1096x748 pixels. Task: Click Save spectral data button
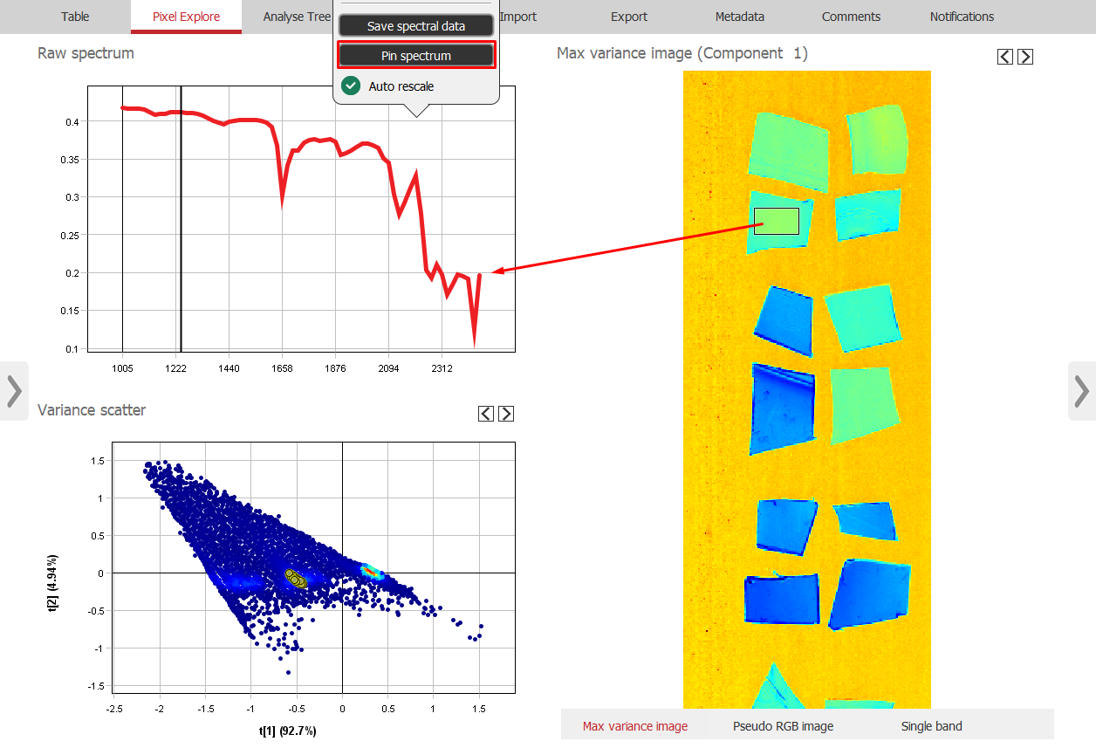pos(416,26)
